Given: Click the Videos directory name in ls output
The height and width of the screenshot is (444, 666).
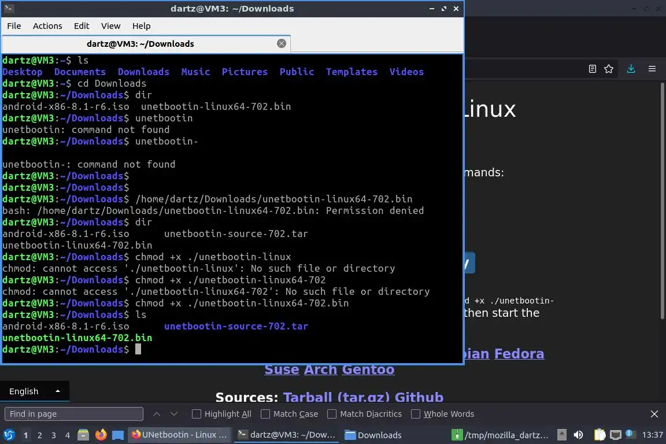Looking at the screenshot, I should tap(406, 72).
